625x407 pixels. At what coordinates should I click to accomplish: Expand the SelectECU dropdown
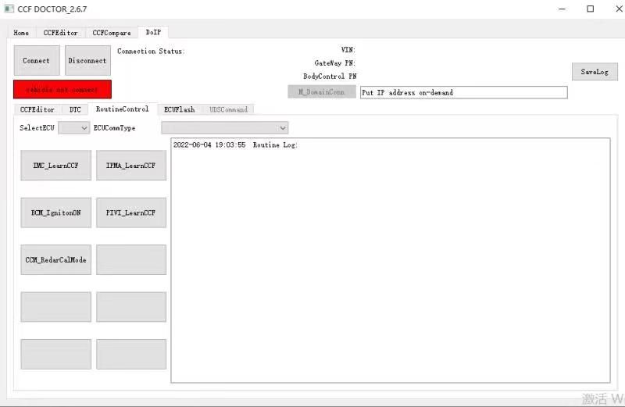coord(73,128)
